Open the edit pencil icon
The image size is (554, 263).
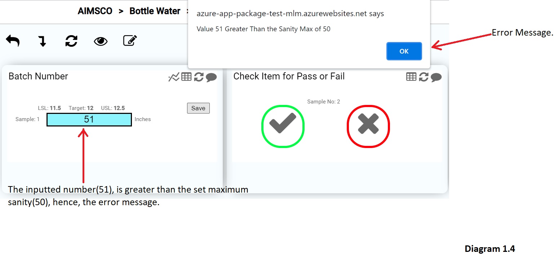(x=130, y=41)
